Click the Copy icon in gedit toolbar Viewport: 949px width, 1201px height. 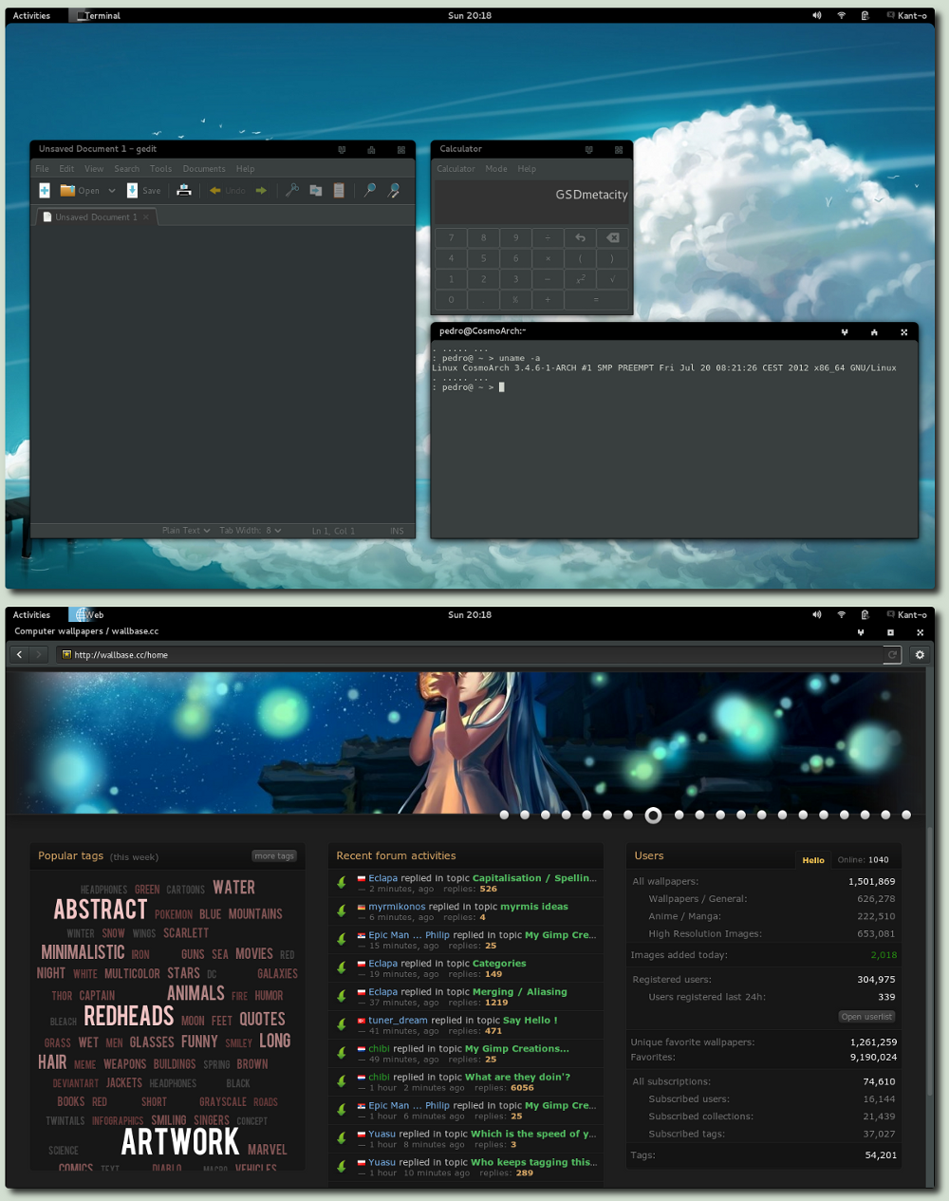(316, 191)
